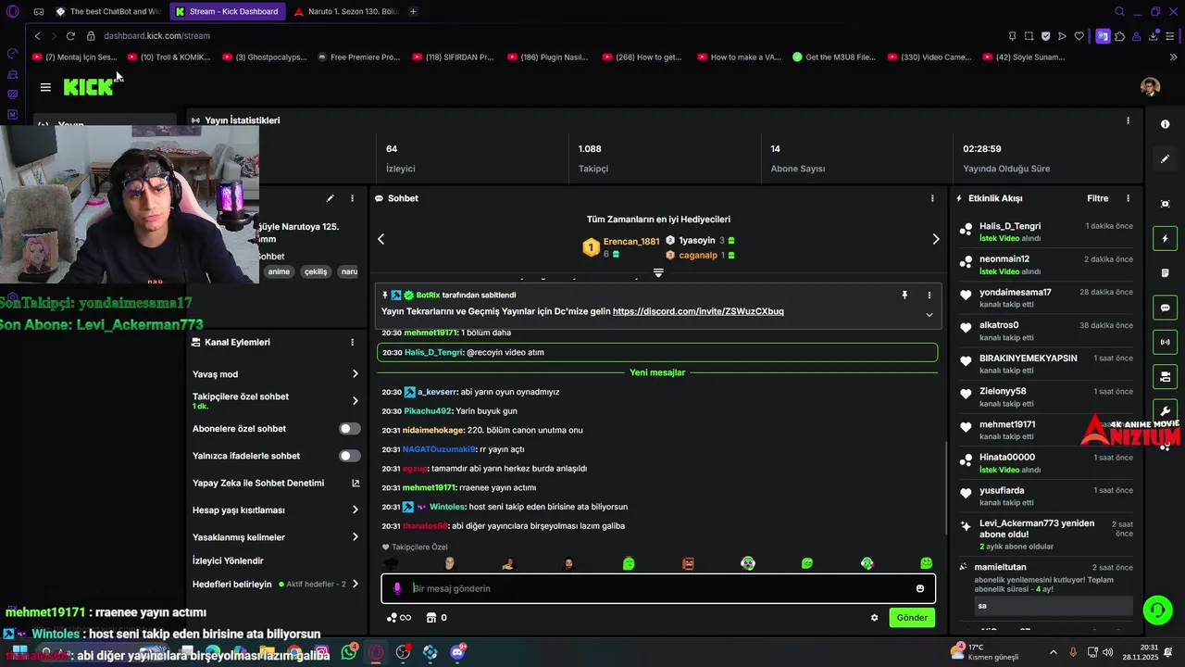Click Wintoles username in chat

pyautogui.click(x=445, y=507)
